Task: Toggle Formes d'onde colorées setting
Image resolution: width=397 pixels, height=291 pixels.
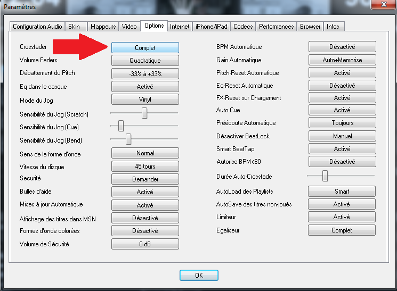Action: pos(145,230)
